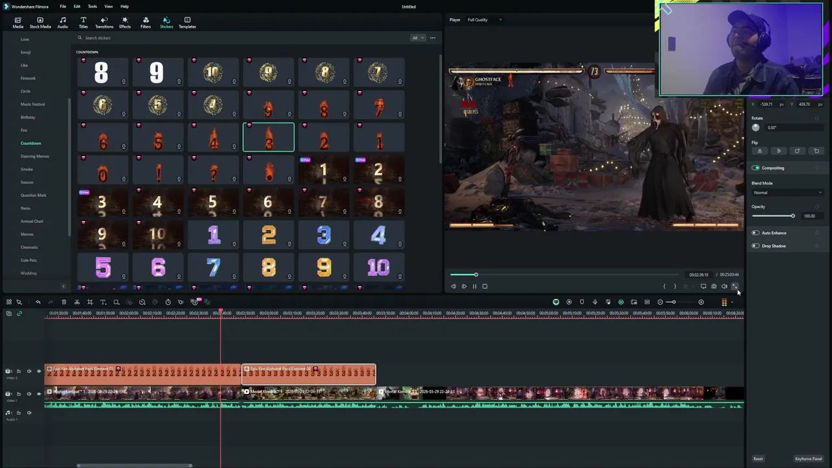Switch to the Audio tab
Screen dimensions: 832x468
coord(62,23)
